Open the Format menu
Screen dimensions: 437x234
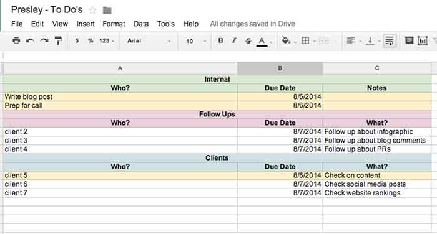click(x=114, y=24)
